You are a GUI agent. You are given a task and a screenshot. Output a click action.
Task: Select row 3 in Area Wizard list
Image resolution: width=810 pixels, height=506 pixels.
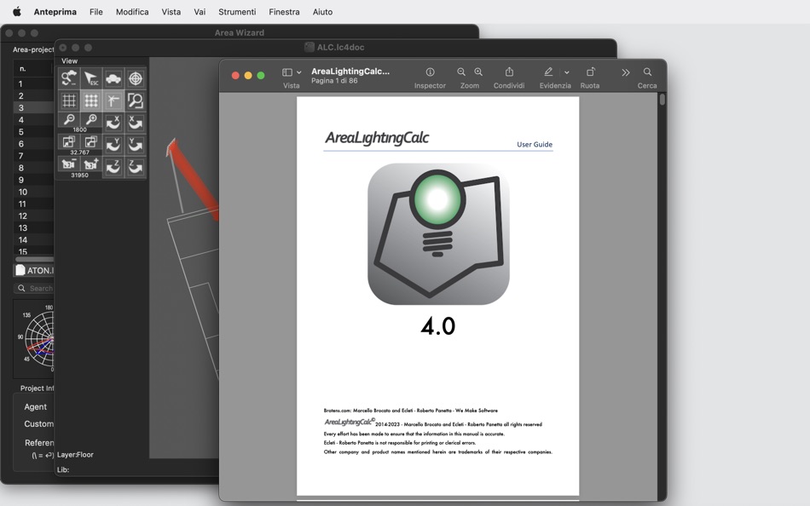click(x=33, y=108)
